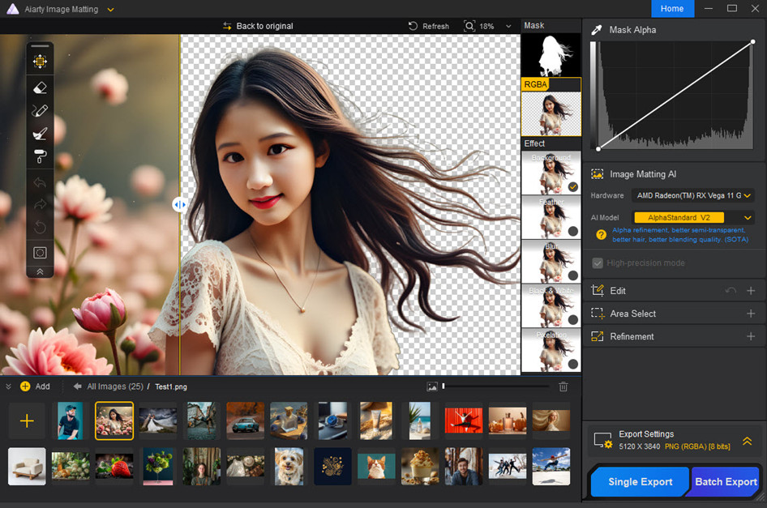Click the Refresh icon above canvas

413,26
